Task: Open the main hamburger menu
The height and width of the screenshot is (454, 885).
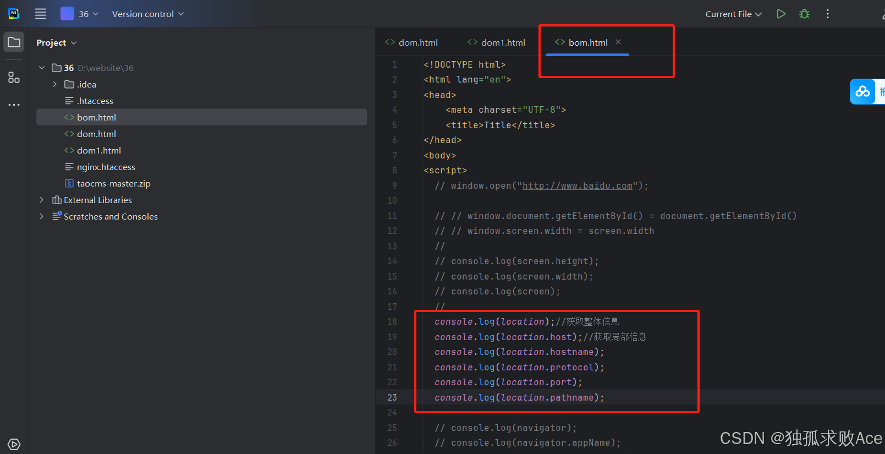Action: point(41,14)
